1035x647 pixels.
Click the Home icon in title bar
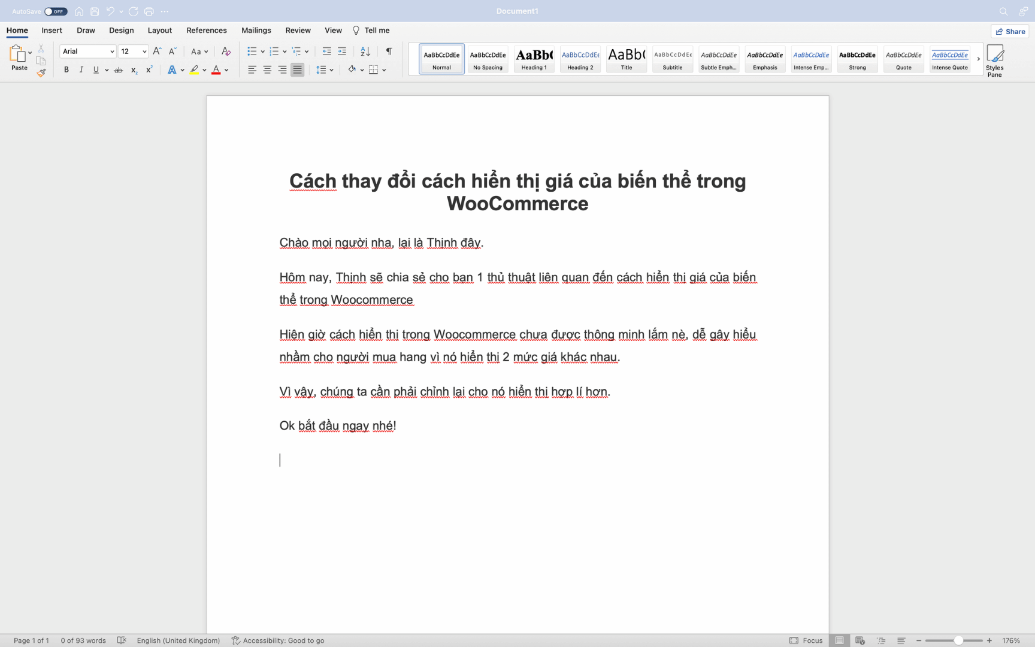(x=79, y=11)
